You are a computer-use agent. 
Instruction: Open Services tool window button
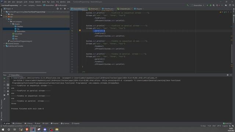click(x=65, y=123)
